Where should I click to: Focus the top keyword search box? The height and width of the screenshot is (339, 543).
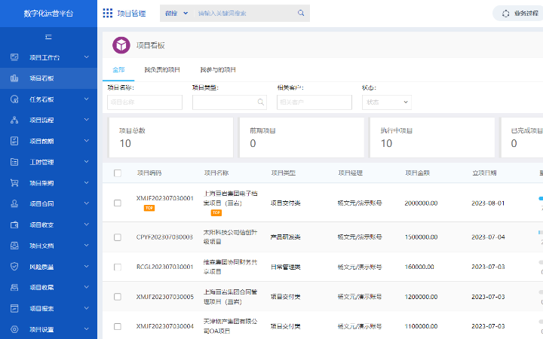[x=244, y=13]
